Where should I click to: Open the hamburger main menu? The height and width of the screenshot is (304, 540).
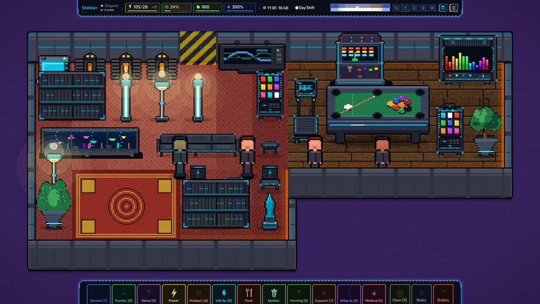[x=454, y=7]
